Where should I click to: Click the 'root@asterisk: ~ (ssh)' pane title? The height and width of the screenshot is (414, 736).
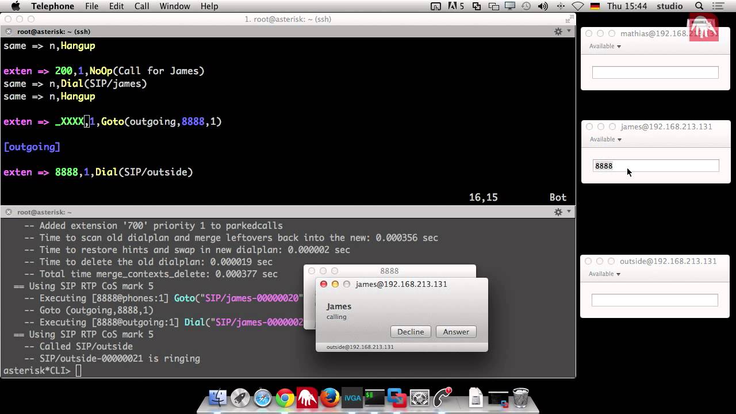coord(53,32)
